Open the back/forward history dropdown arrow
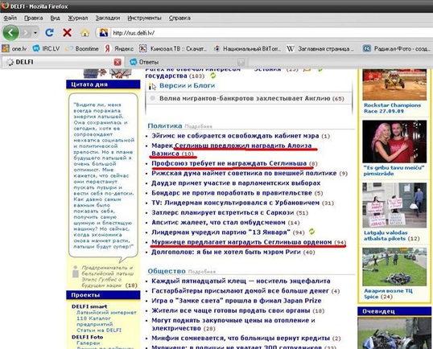The width and height of the screenshot is (433, 349). pos(35,33)
